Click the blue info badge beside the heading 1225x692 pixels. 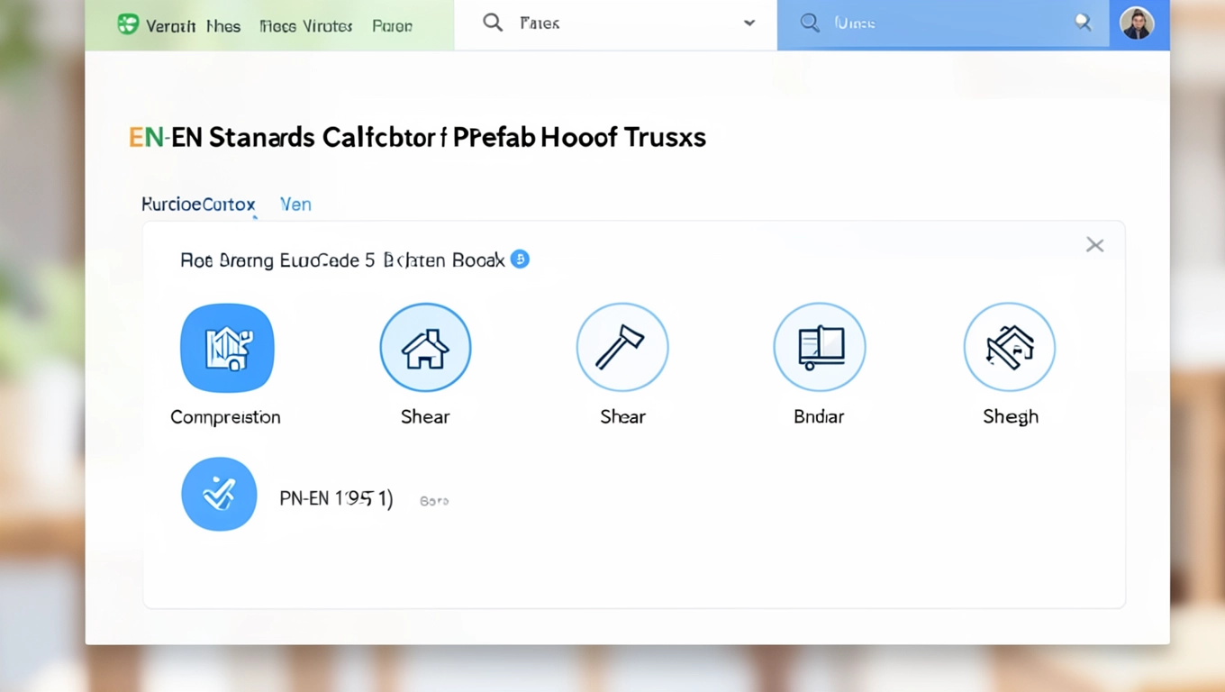520,259
